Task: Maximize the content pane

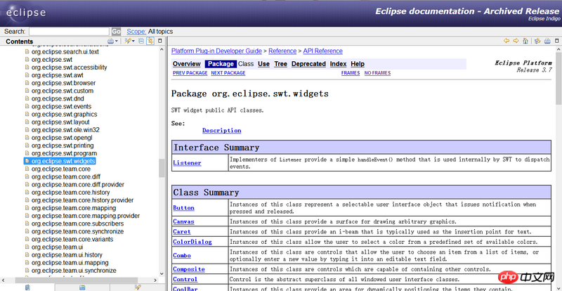Action: 557,41
